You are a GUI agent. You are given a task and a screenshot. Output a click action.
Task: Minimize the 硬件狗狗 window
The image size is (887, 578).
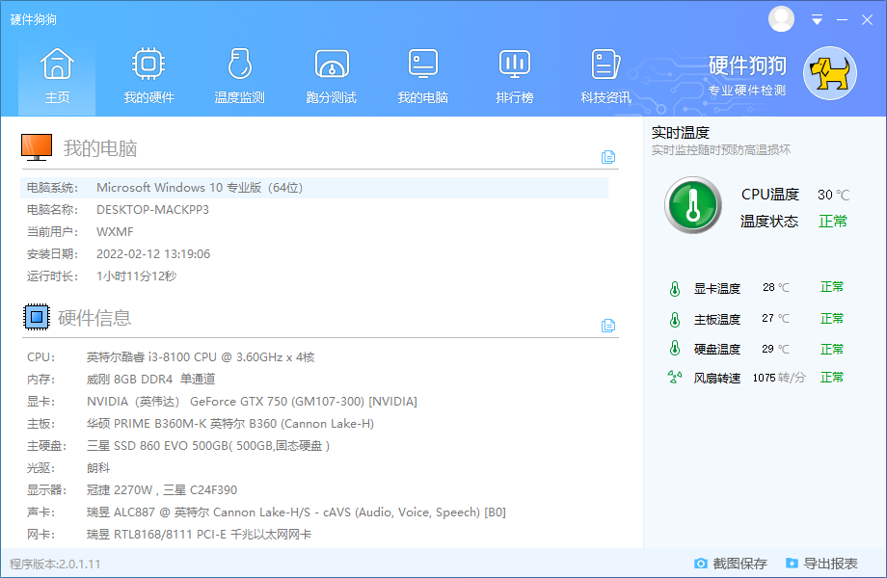click(843, 20)
